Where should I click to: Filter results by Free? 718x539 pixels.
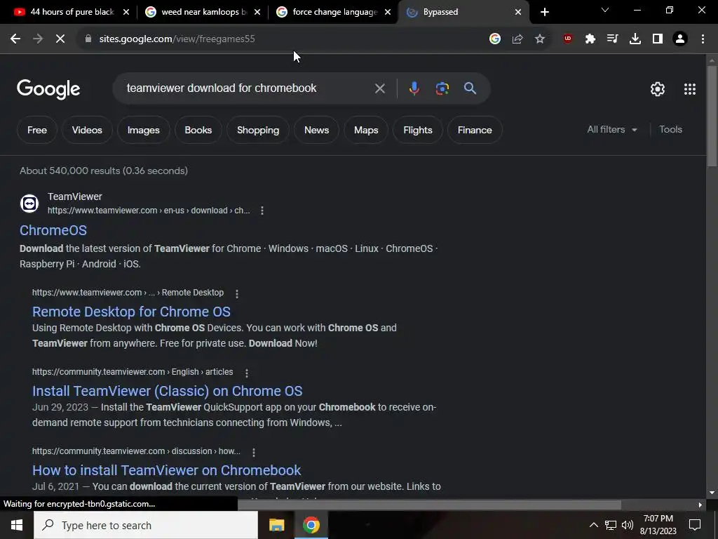pyautogui.click(x=37, y=130)
